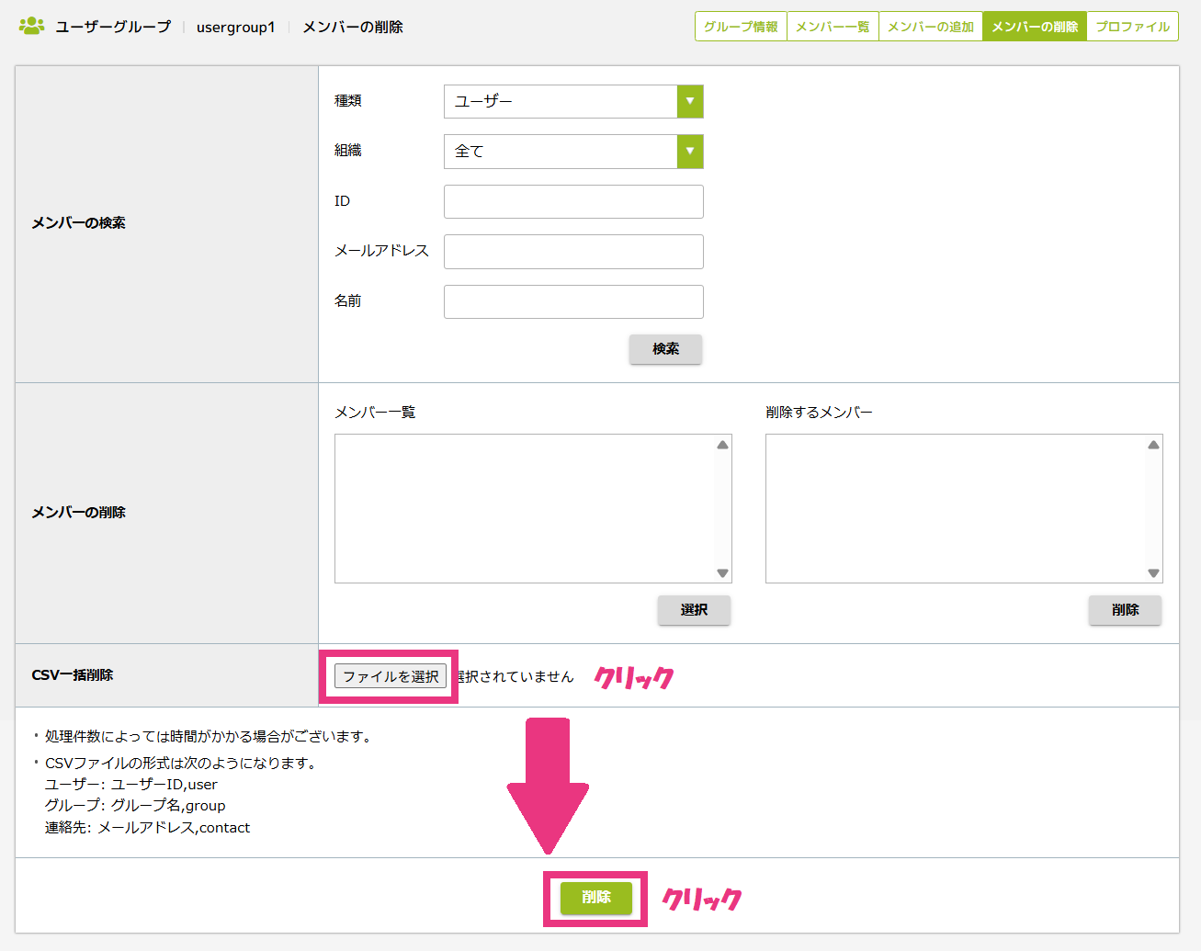This screenshot has height=951, width=1201.
Task: Click the 検索 button
Action: (665, 349)
